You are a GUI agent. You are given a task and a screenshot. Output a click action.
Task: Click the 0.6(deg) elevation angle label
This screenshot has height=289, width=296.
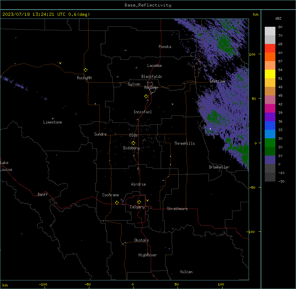[x=79, y=14]
